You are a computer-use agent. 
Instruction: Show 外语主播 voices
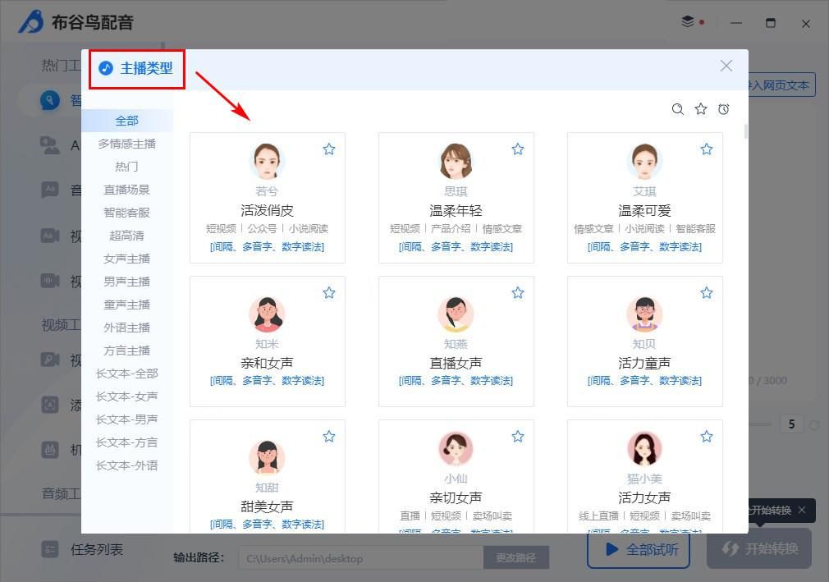(127, 328)
